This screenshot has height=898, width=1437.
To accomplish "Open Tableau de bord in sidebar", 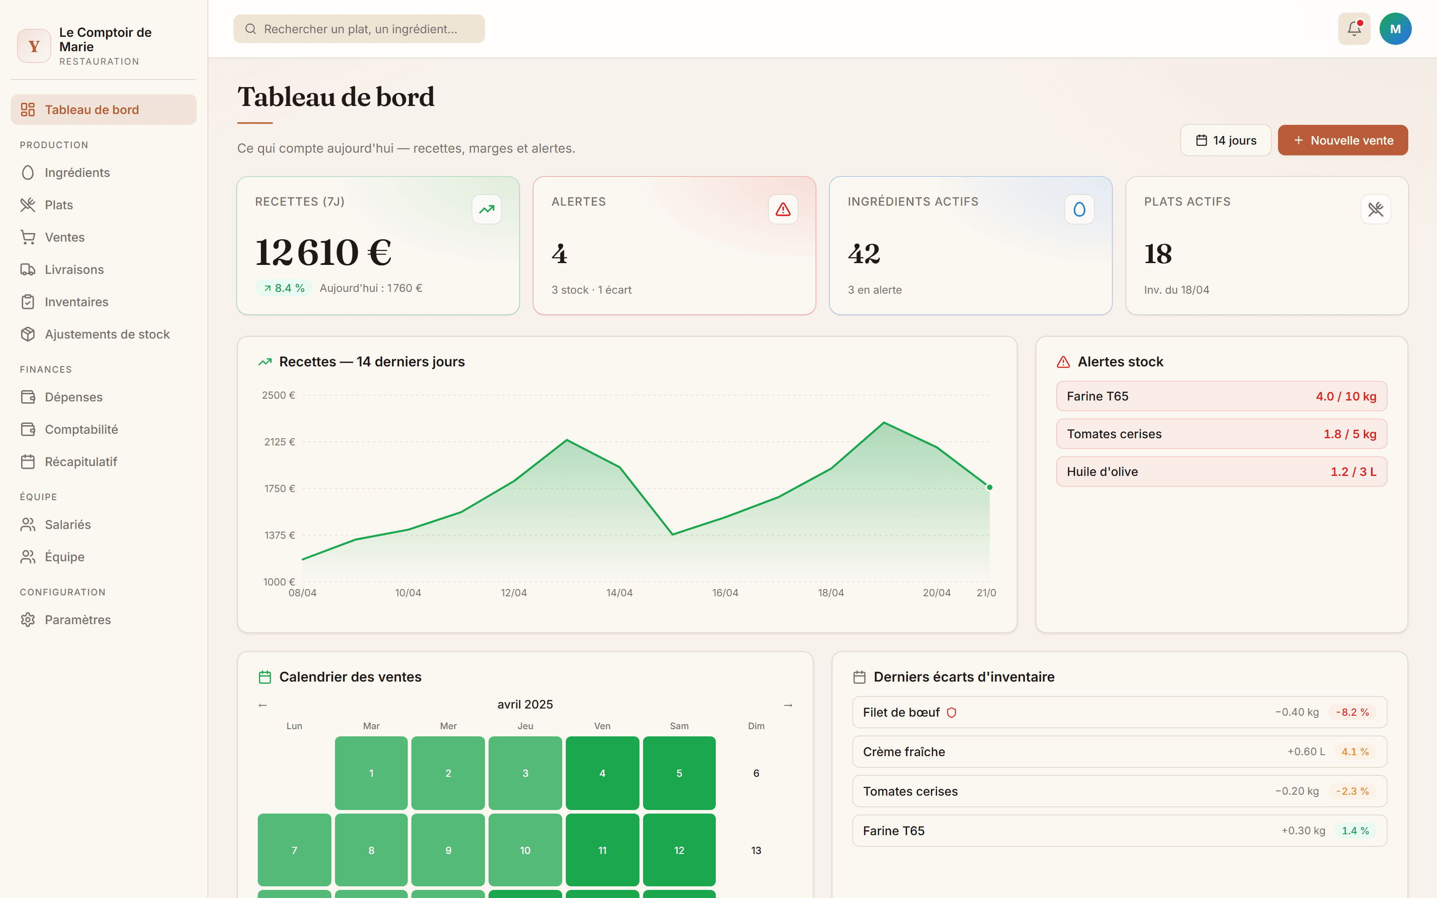I will 104,110.
